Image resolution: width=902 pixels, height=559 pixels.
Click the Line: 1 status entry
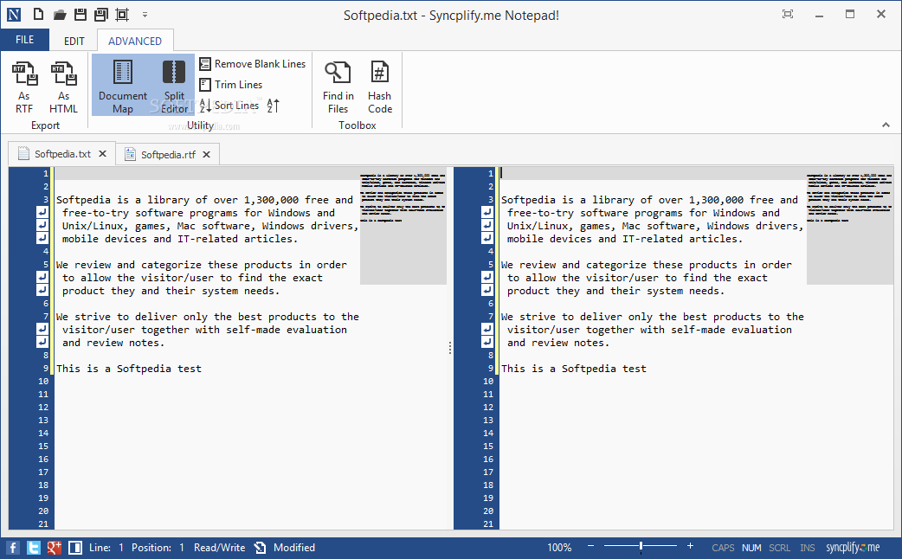[106, 548]
